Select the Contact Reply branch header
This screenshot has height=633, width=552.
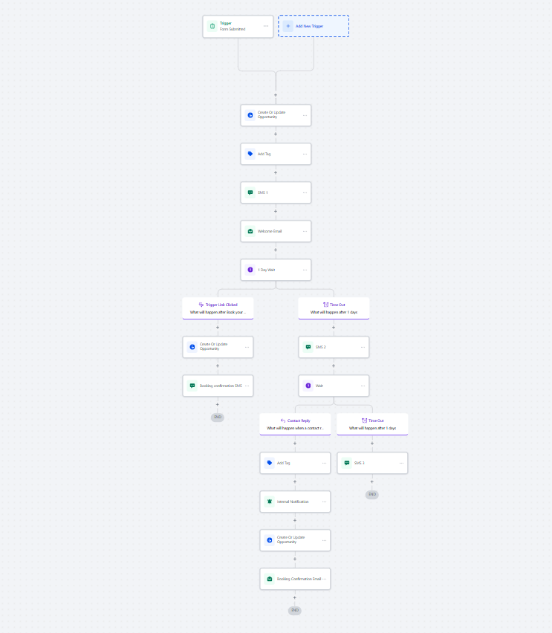(295, 421)
